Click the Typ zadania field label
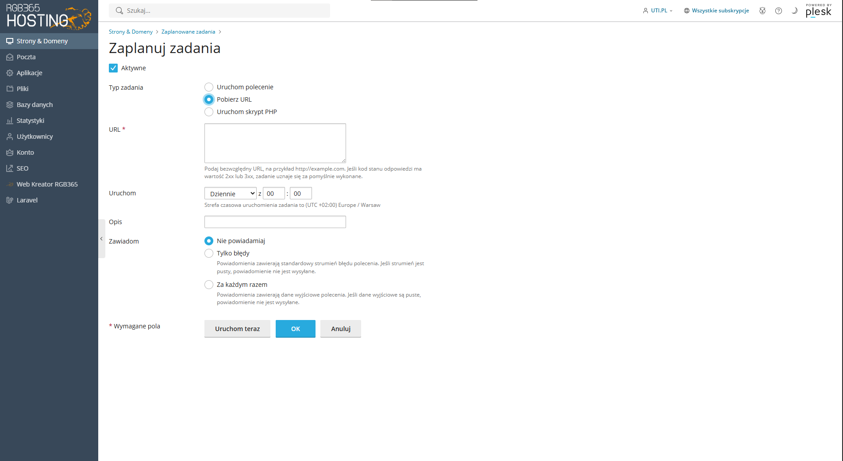The height and width of the screenshot is (461, 843). pyautogui.click(x=126, y=88)
